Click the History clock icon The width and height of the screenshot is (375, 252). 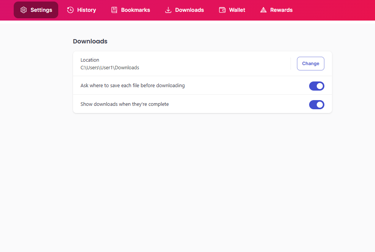[x=70, y=10]
